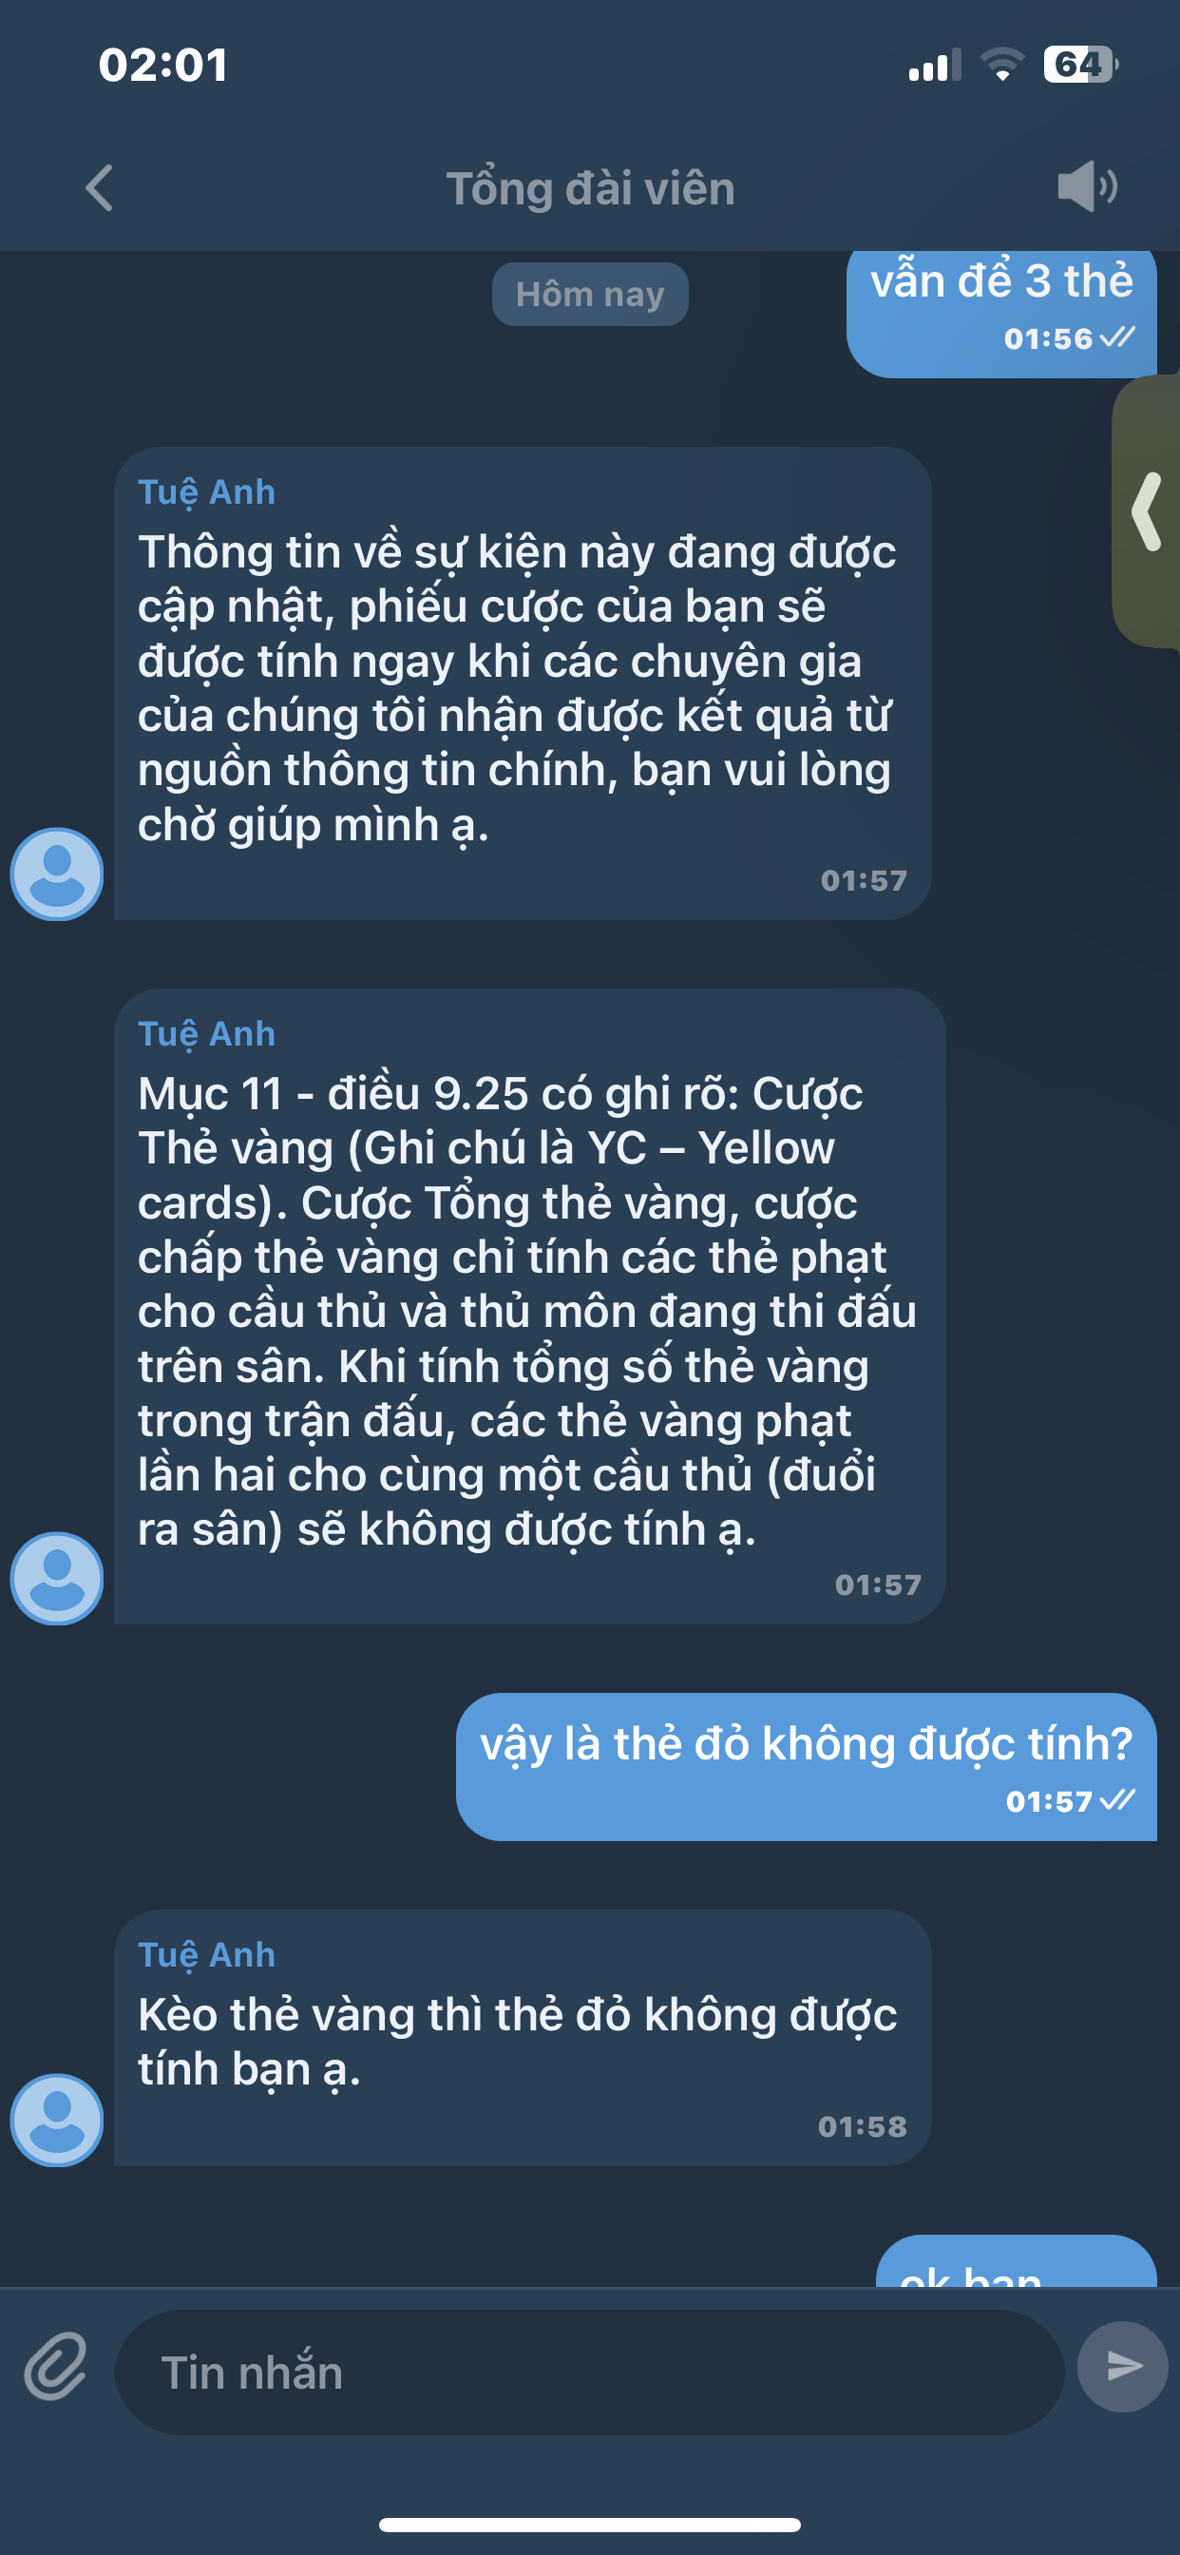
Task: Tap the Tin nhắn message field
Action: (589, 2372)
